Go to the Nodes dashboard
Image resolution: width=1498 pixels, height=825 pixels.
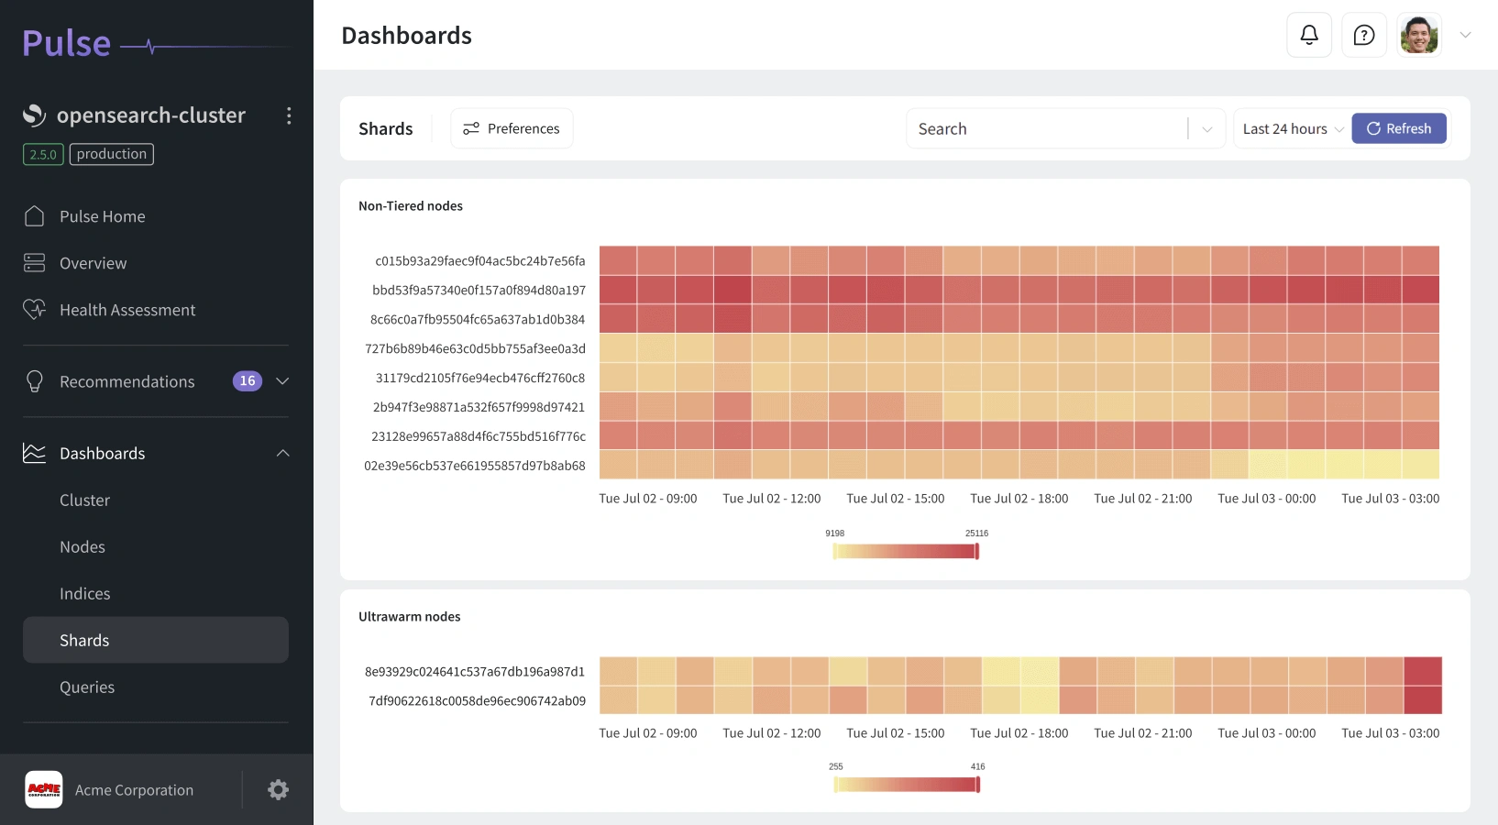tap(83, 547)
